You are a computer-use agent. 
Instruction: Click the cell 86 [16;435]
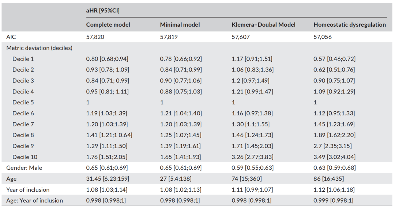coord(329,179)
